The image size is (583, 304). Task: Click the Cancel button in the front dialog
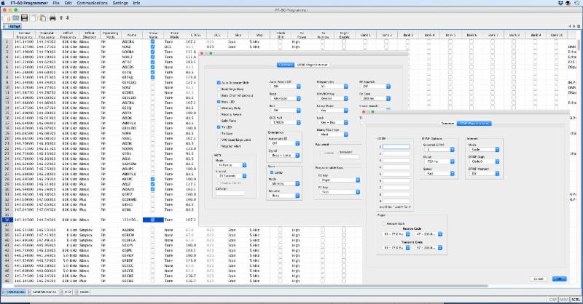tap(538, 279)
